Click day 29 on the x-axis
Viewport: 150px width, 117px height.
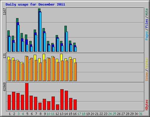tap(132, 114)
